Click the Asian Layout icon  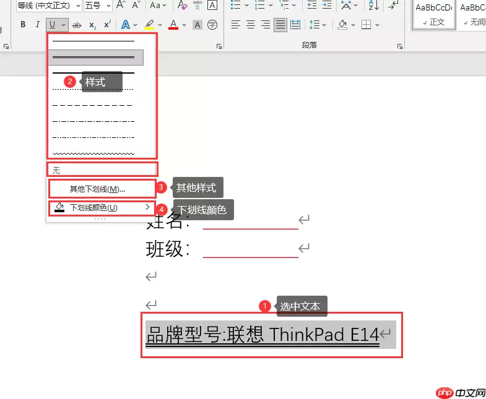(346, 5)
